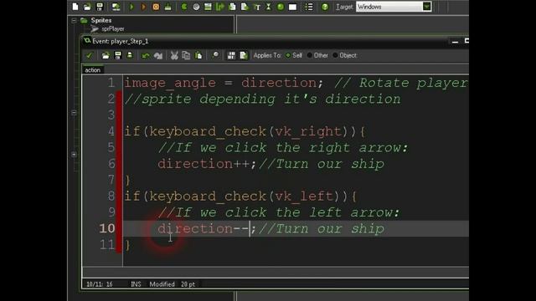Click the closing brace on line 11

pos(127,245)
